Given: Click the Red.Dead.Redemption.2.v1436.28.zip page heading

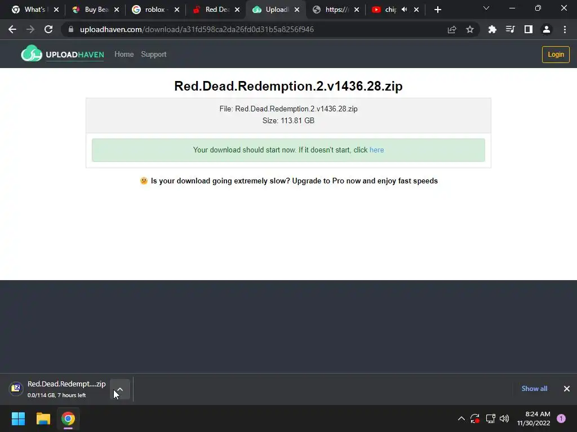Looking at the screenshot, I should click(x=288, y=86).
